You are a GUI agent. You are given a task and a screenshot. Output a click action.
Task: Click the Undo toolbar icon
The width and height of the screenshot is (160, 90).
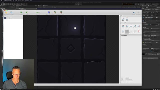(37, 13)
